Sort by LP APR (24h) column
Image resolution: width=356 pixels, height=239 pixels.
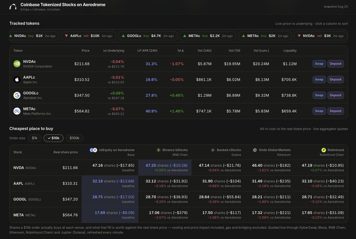tap(147, 51)
